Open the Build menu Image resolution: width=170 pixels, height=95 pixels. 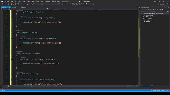(x=24, y=1)
